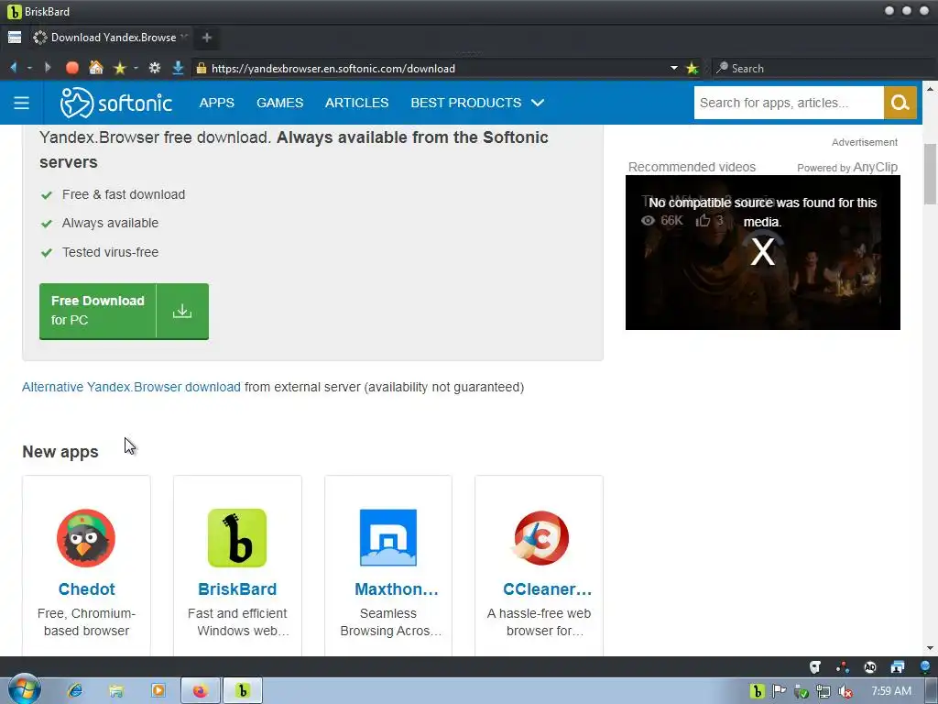Click the network tray icon
The width and height of the screenshot is (938, 704).
pyautogui.click(x=823, y=691)
